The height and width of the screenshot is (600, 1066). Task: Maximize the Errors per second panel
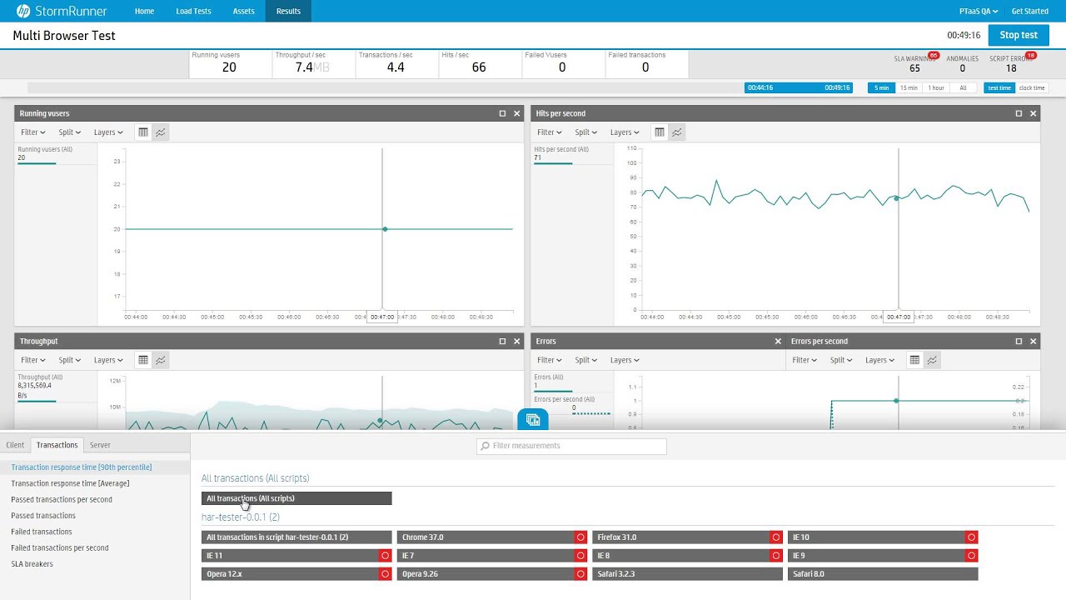[x=1019, y=341]
